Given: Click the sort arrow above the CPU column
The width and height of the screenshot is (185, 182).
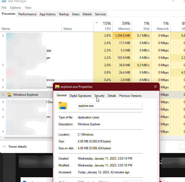Looking at the screenshot, I should tap(97, 23).
